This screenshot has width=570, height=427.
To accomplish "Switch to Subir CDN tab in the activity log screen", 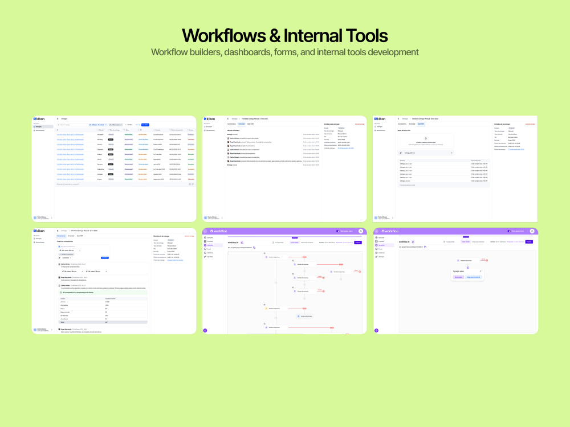I will (250, 124).
